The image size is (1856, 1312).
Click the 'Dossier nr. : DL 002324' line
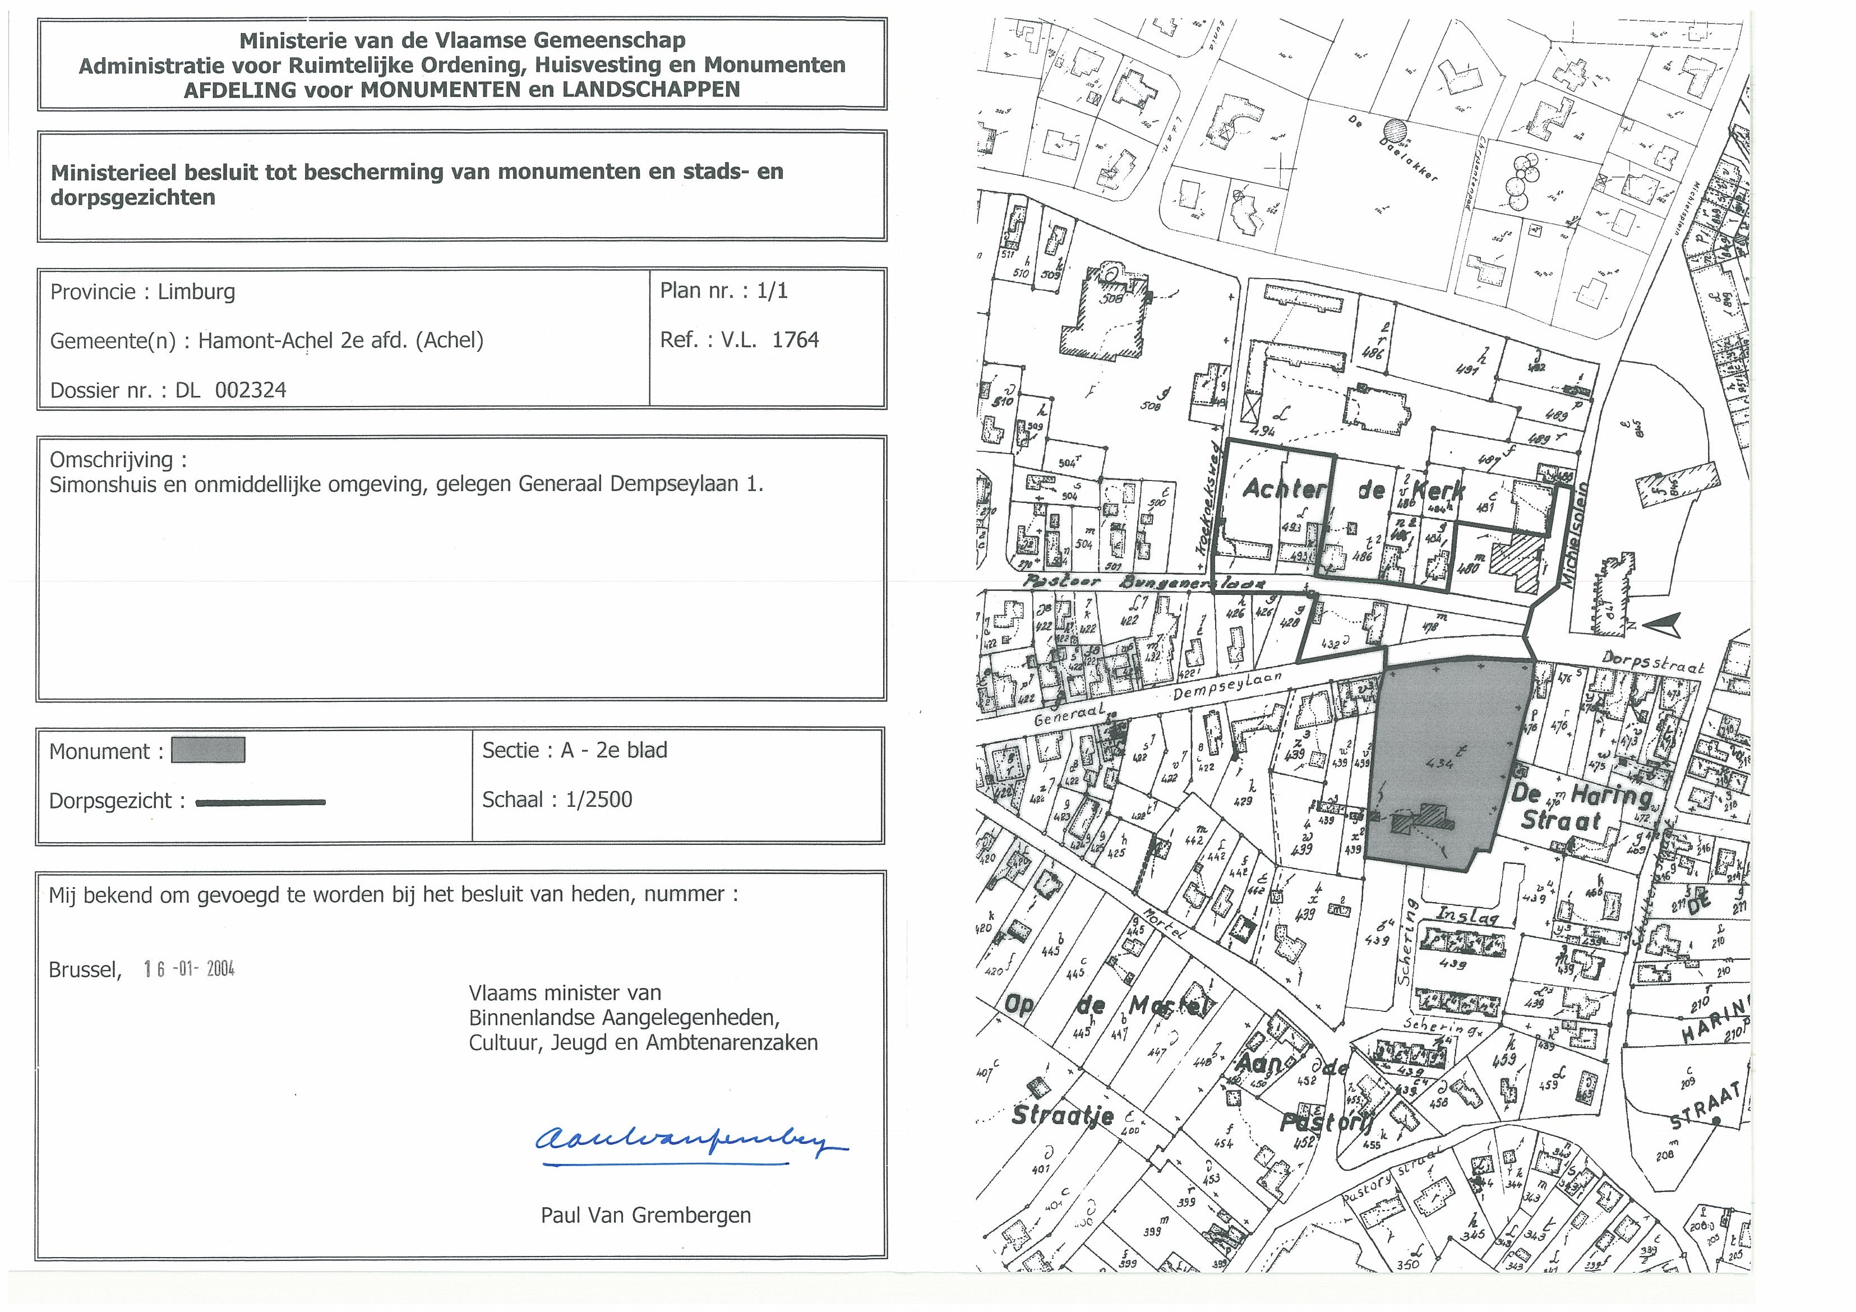coord(168,390)
